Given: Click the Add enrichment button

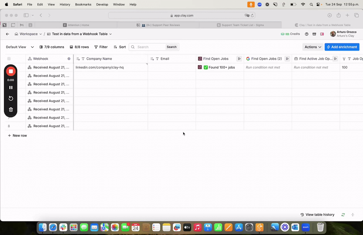Looking at the screenshot, I should pyautogui.click(x=342, y=47).
